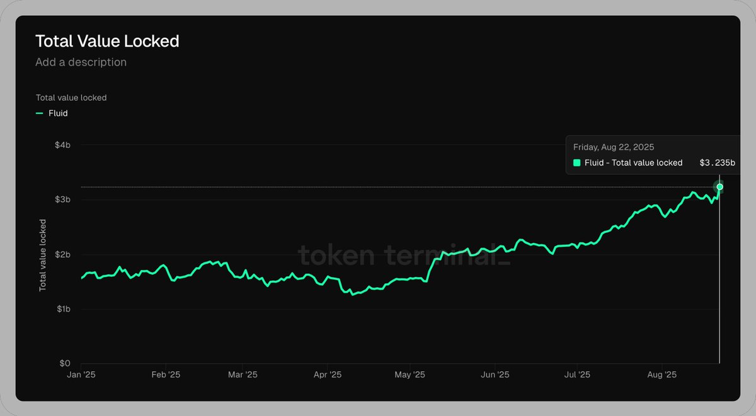The image size is (756, 416).
Task: Click the $4b y-axis label
Action: (x=62, y=145)
